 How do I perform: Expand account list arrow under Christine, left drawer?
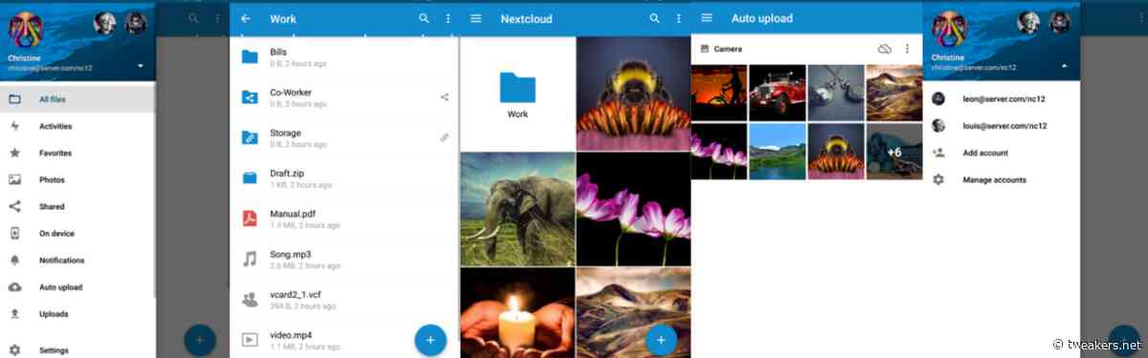pyautogui.click(x=142, y=66)
